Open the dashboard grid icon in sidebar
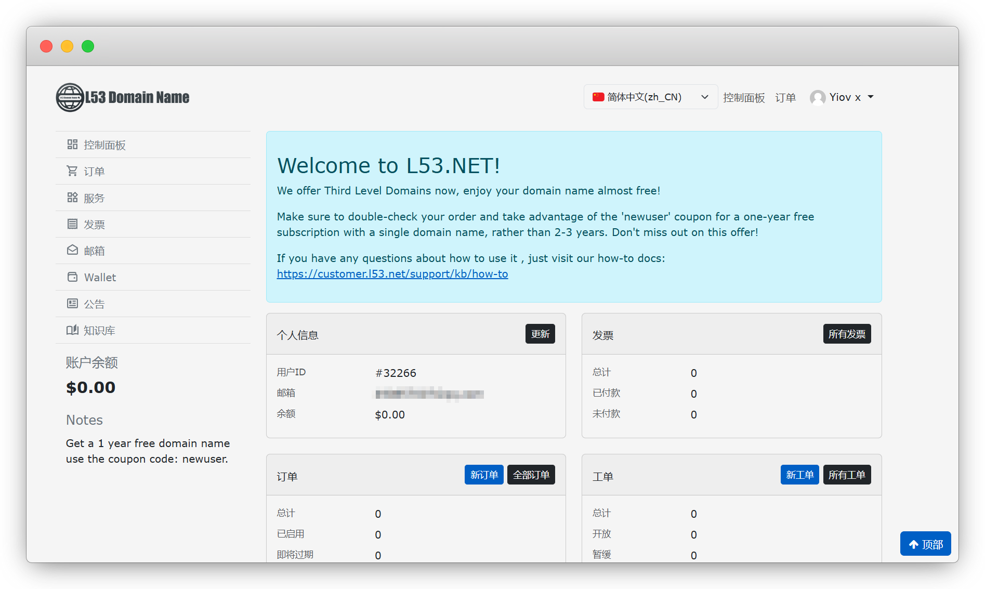 (72, 145)
